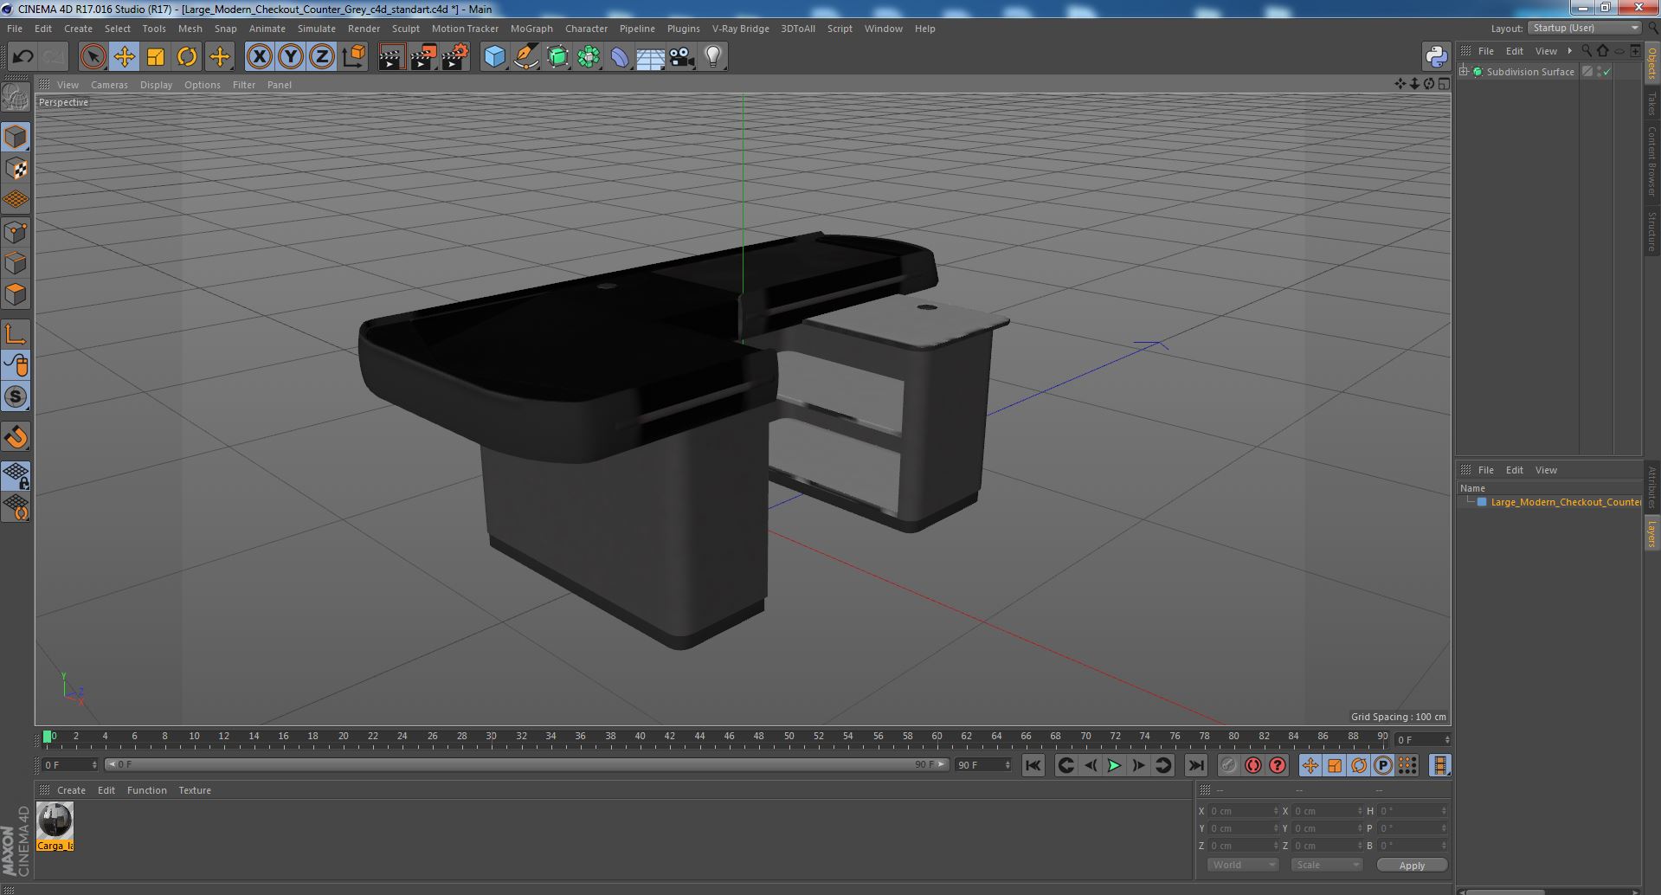The height and width of the screenshot is (895, 1661).
Task: Add a Subdivision Surface generator icon
Action: 557,57
